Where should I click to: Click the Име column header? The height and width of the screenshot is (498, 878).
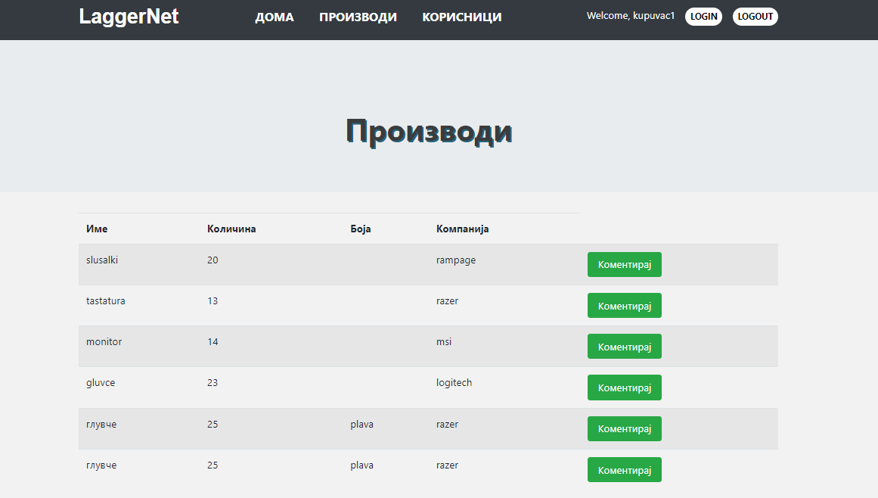[x=97, y=229]
